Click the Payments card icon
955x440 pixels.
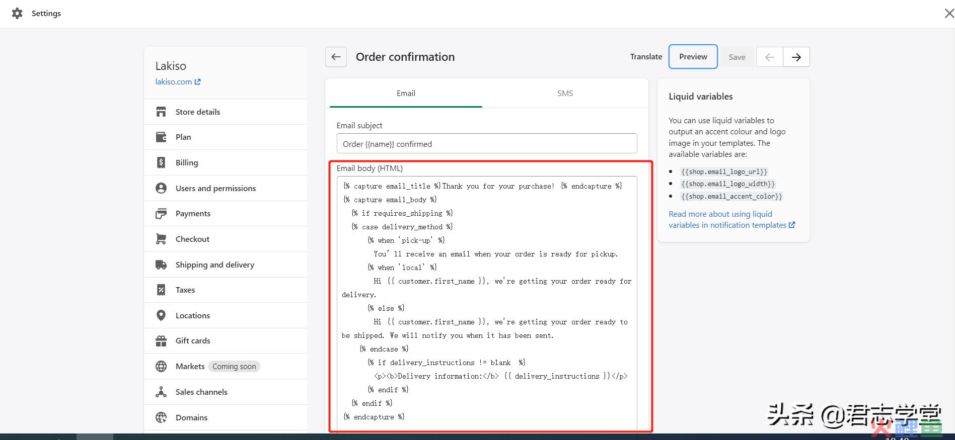[x=161, y=214]
